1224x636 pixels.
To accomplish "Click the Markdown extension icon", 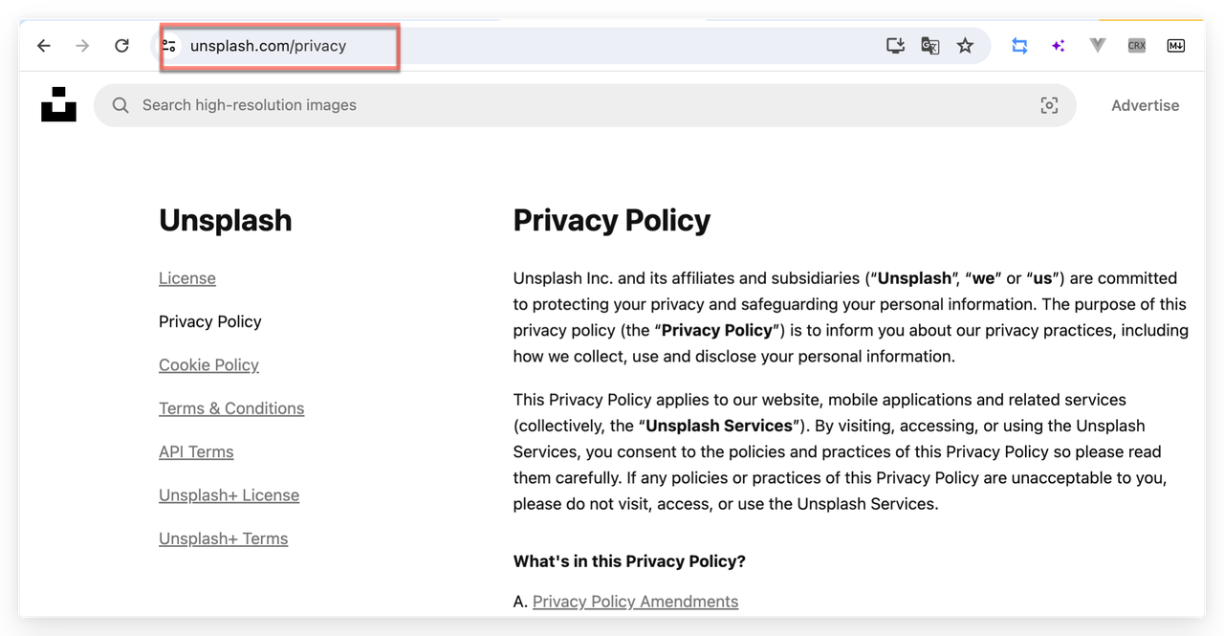I will click(x=1176, y=46).
